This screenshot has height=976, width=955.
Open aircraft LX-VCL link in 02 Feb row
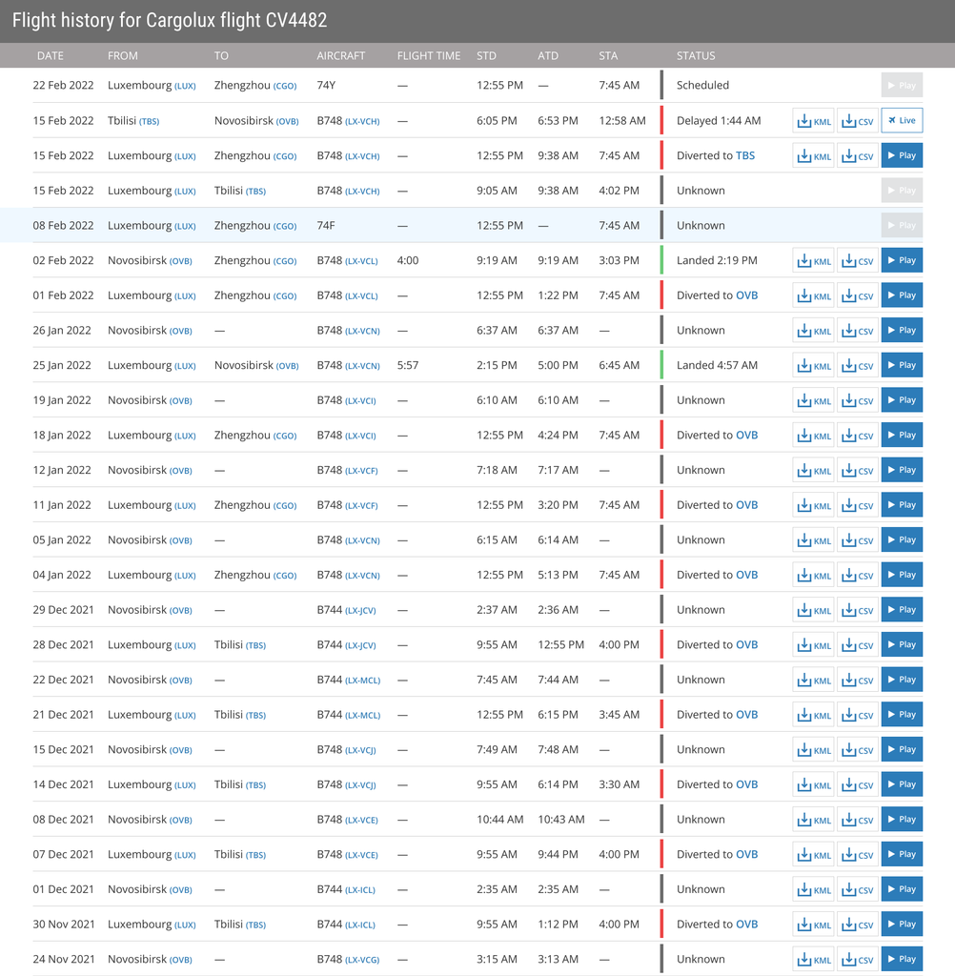coord(362,261)
